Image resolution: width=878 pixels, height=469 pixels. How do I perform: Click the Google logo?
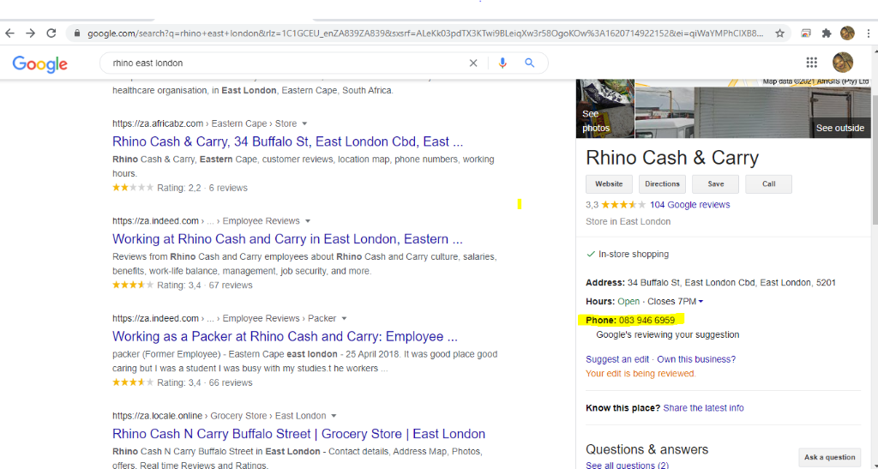(x=39, y=63)
